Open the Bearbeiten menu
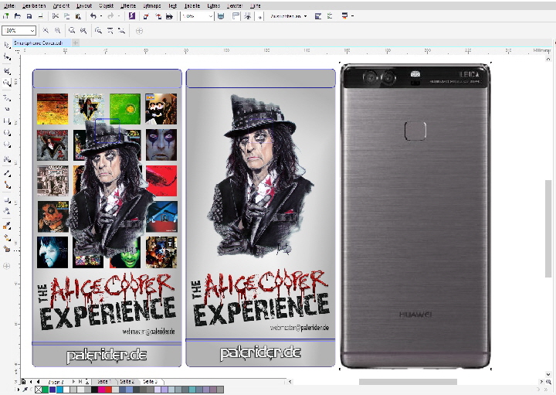556x395 pixels. [34, 5]
